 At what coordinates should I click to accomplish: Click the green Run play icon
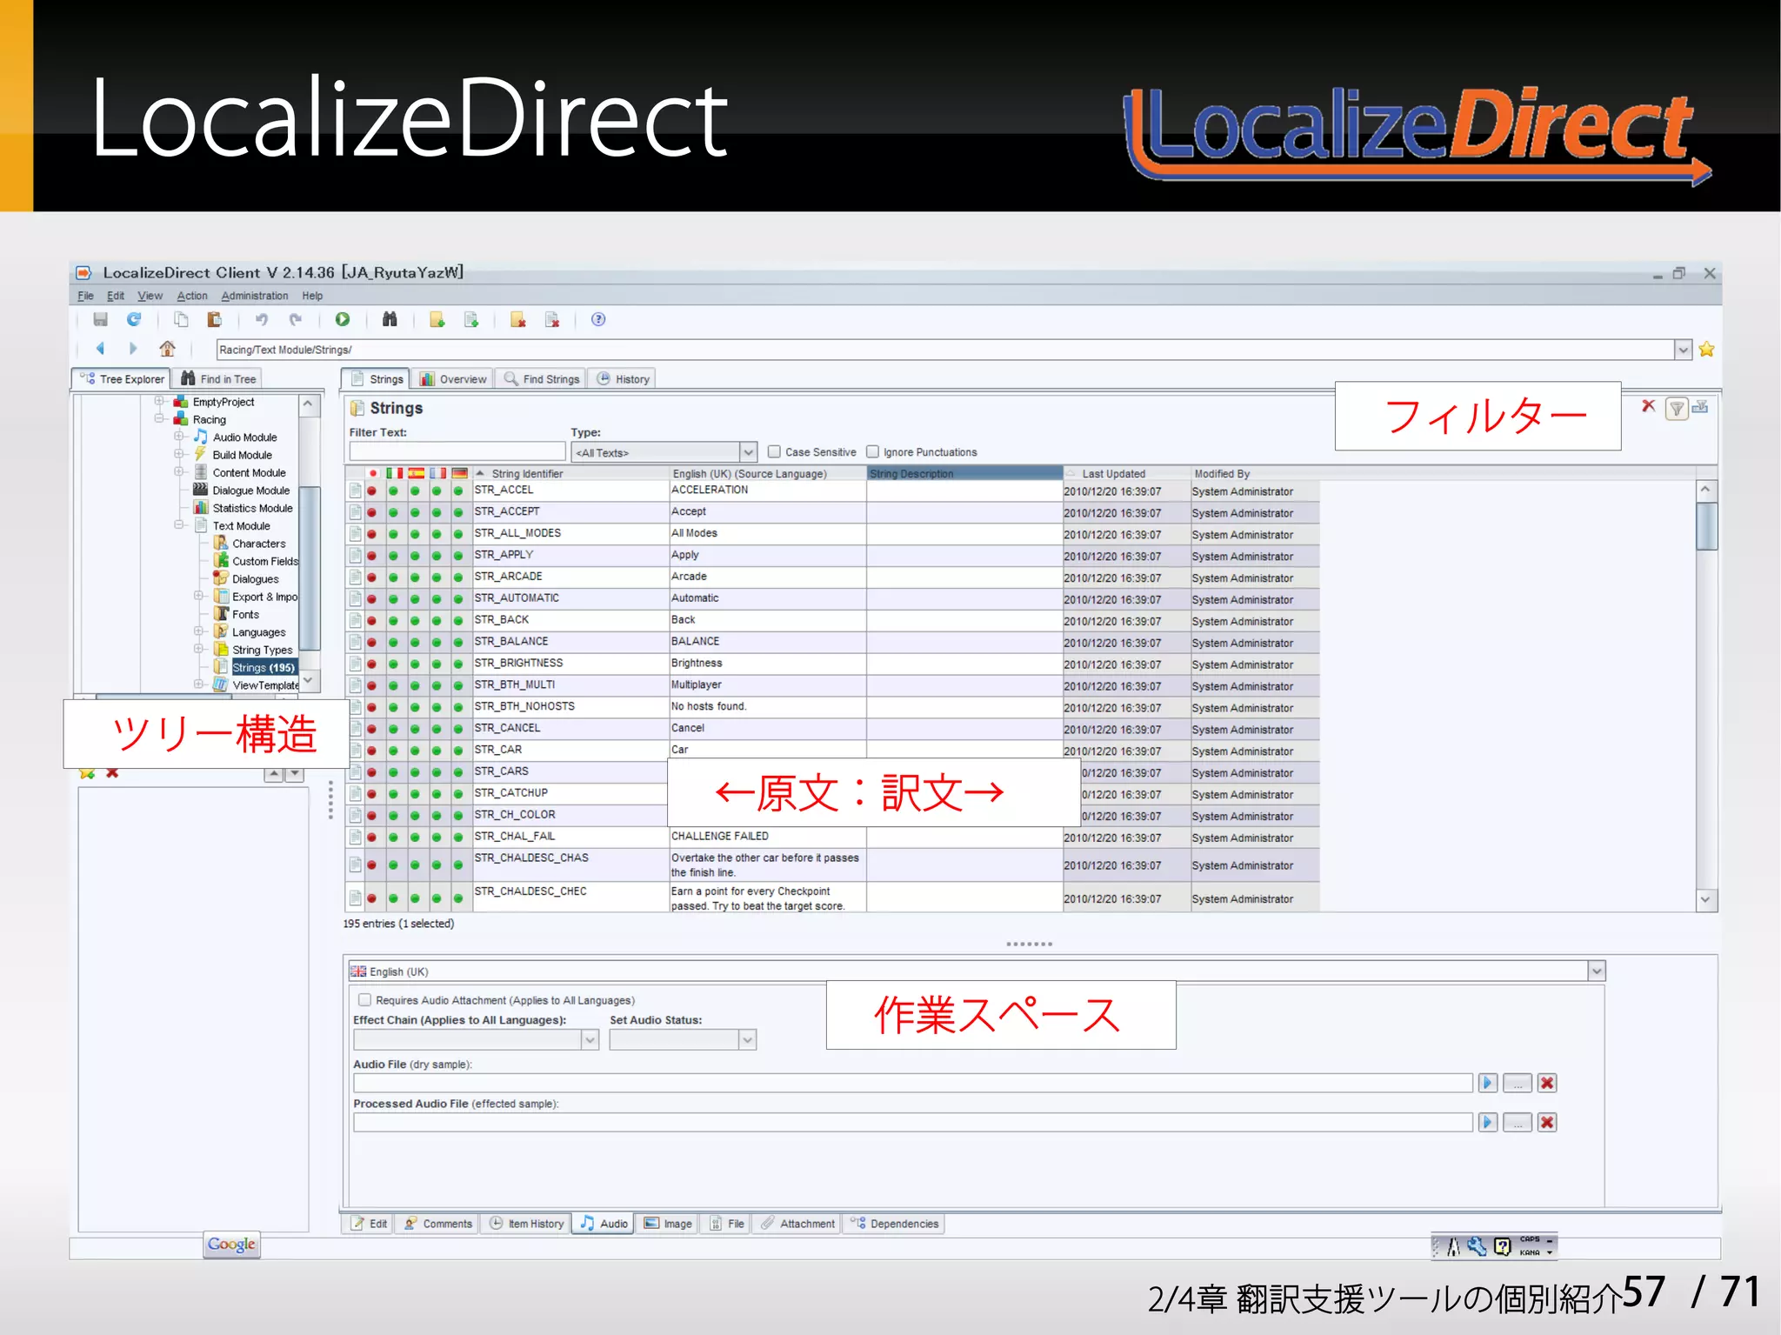(x=343, y=319)
